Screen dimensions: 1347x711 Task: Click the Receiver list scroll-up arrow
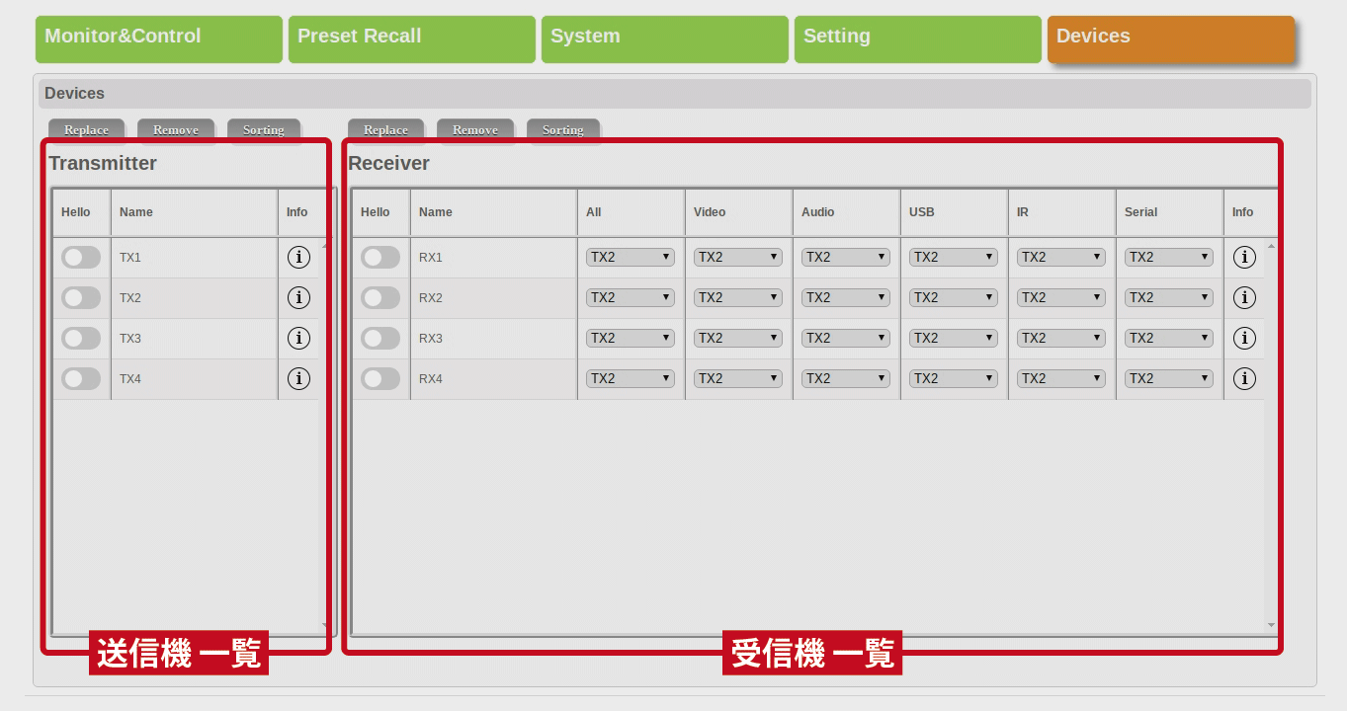tap(1271, 245)
